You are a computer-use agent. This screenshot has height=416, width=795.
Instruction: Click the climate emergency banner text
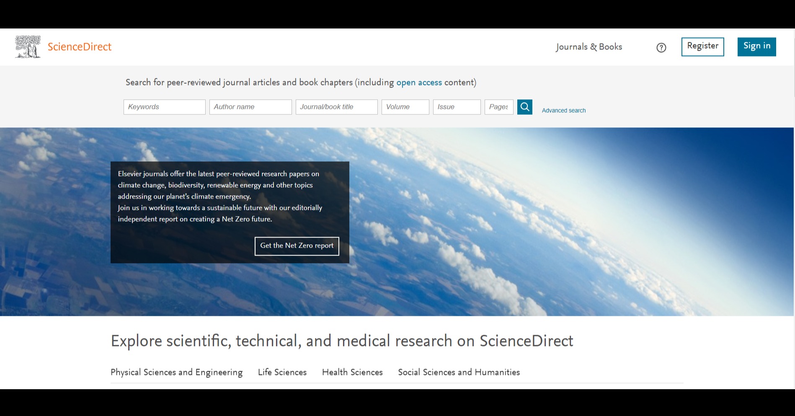tap(220, 196)
